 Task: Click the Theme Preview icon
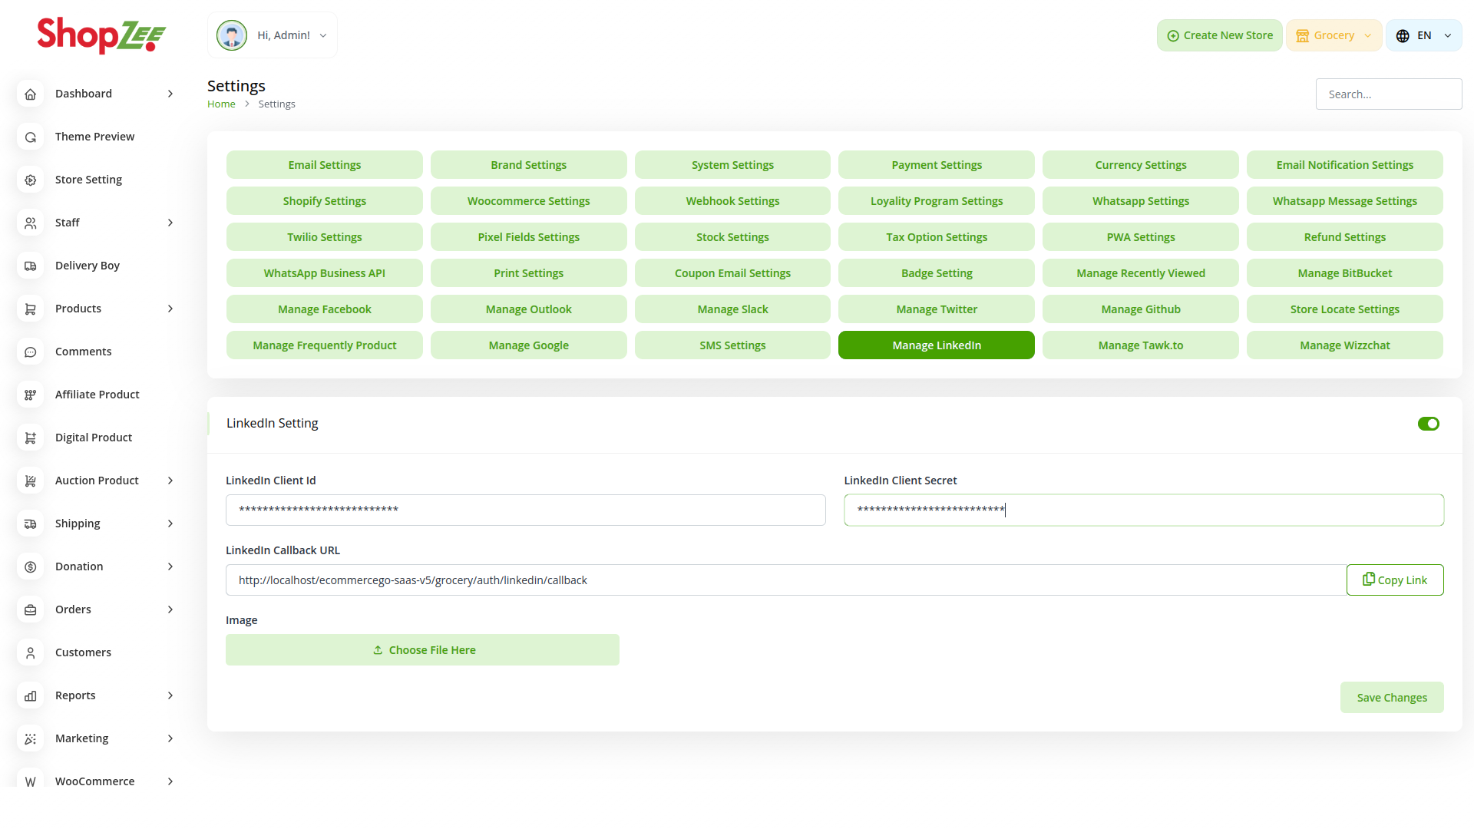click(31, 137)
